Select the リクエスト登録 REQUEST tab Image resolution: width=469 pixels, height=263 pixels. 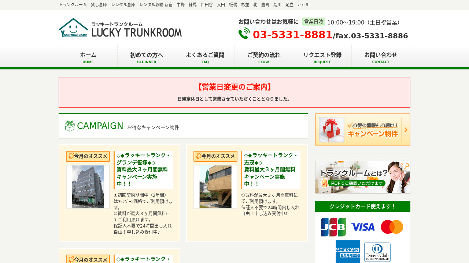(322, 57)
